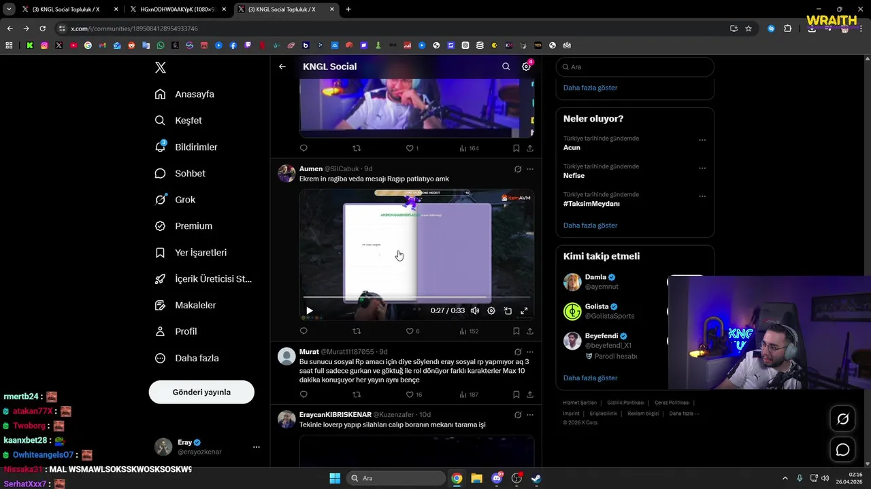Open more options on ErayсanKIBRISKENAR post

pyautogui.click(x=530, y=415)
